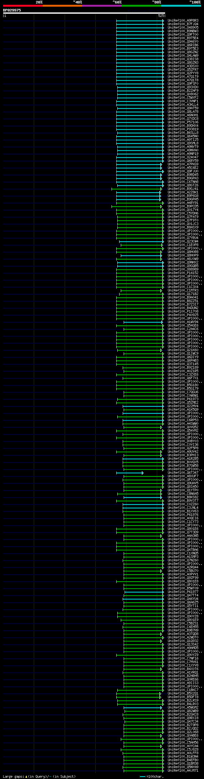Click the UniRef100_Q0ABE6 label
Image resolution: width=204 pixels, height=779 pixels.
coord(183,735)
